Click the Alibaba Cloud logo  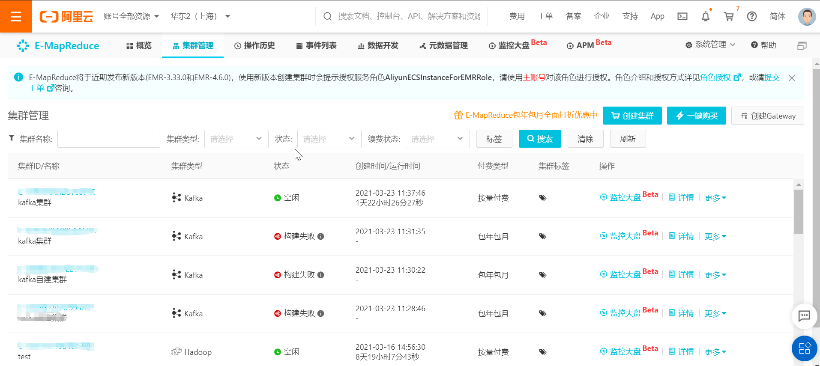pos(66,16)
